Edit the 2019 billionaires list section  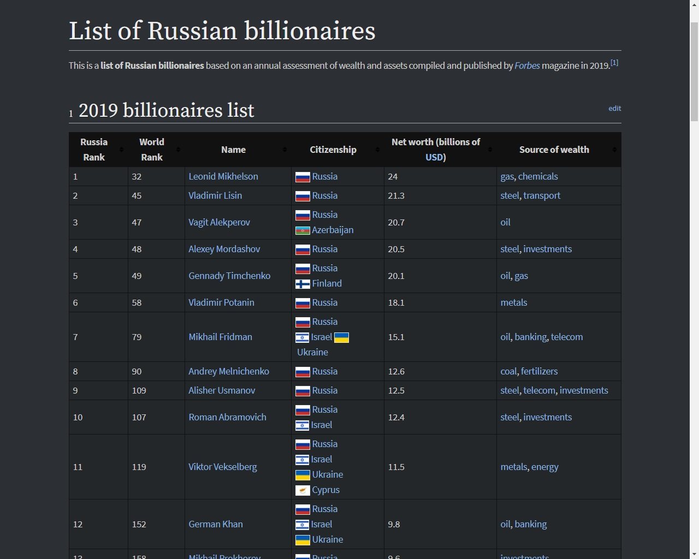tap(615, 108)
